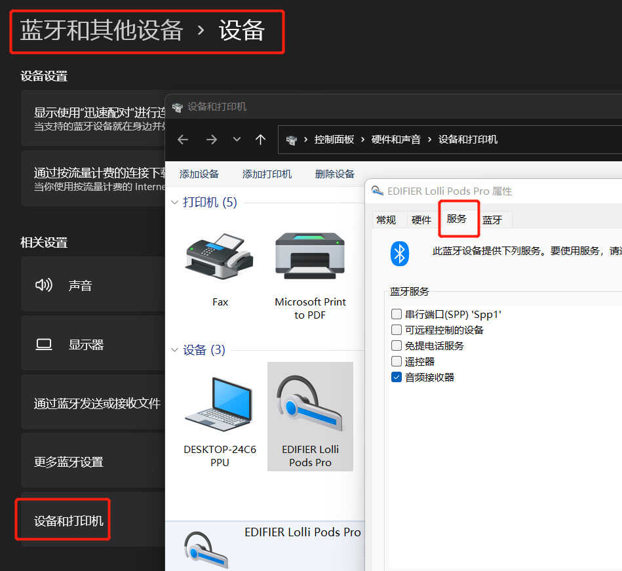
Task: Open the recent locations dropdown chevron
Action: click(237, 139)
